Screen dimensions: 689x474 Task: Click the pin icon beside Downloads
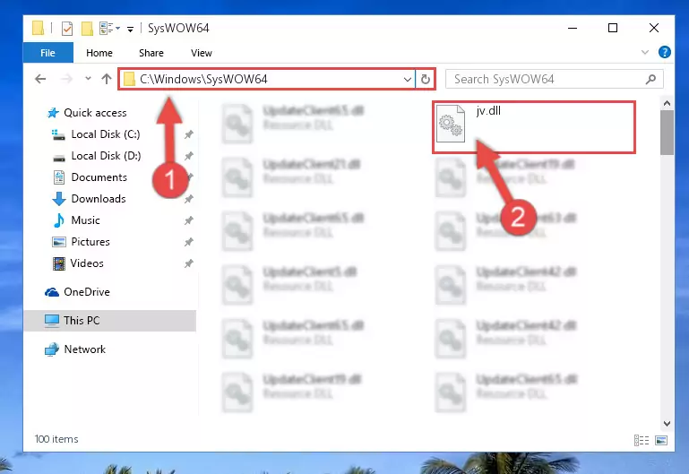(x=188, y=199)
